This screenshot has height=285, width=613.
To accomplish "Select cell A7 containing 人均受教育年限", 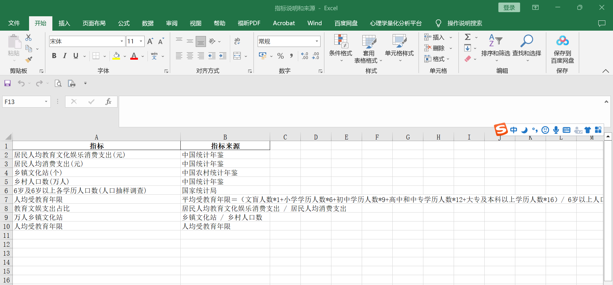I will point(96,199).
